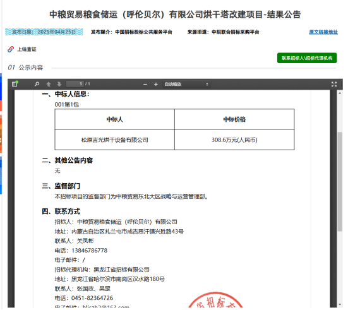
Task: Click the blockchain link icon beside 上链查证
Action: coord(11,49)
